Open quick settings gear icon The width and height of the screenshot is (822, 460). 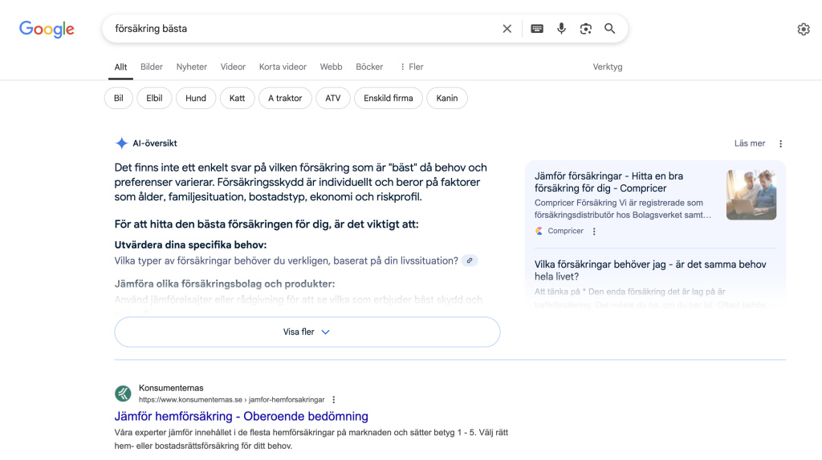tap(803, 30)
